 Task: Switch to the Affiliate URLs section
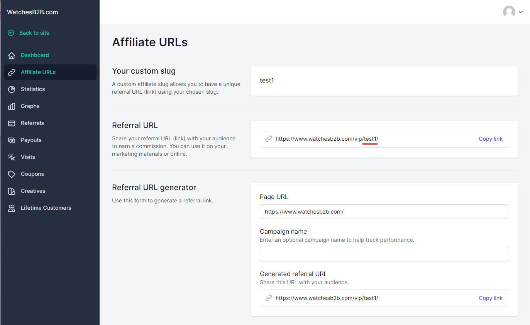pos(38,72)
